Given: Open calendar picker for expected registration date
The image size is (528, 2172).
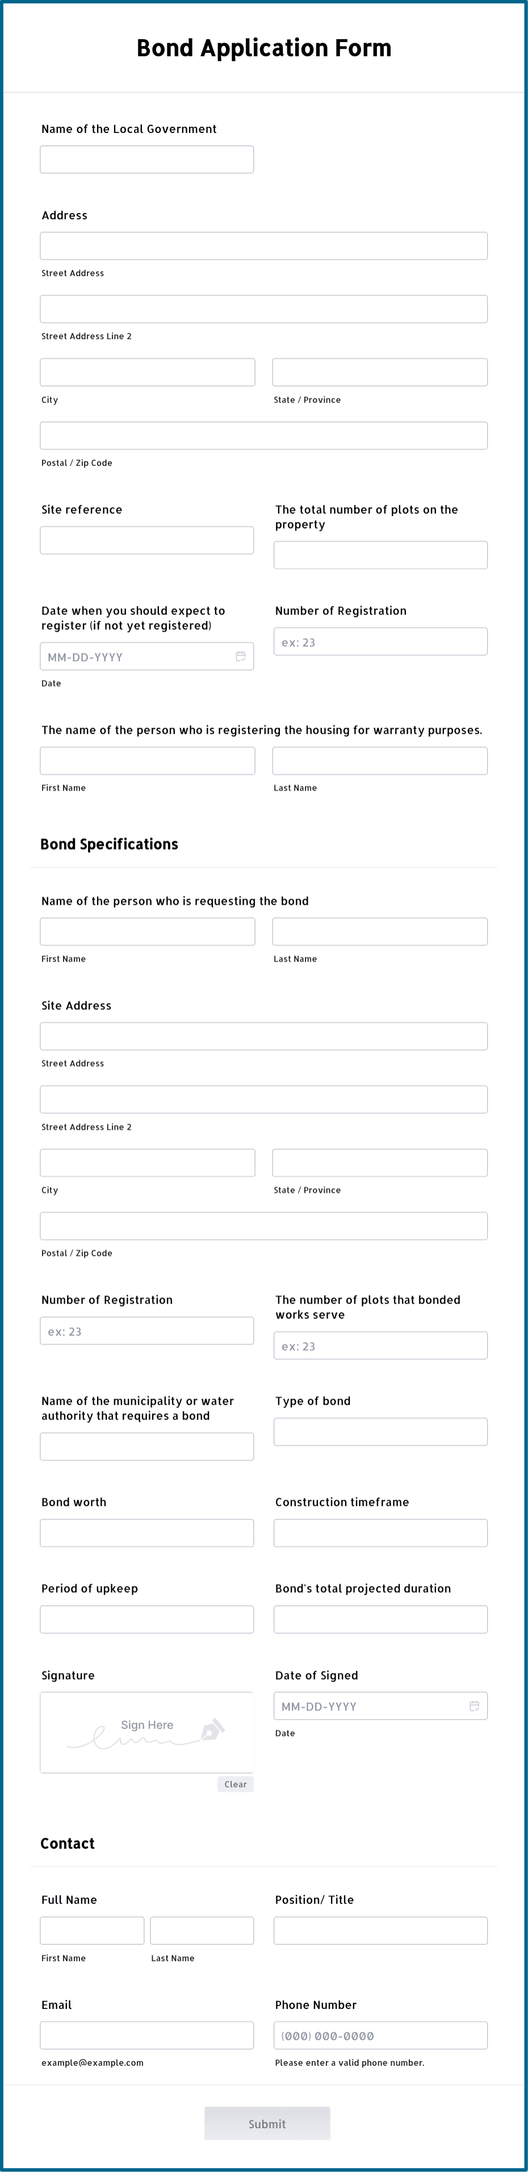Looking at the screenshot, I should point(240,656).
